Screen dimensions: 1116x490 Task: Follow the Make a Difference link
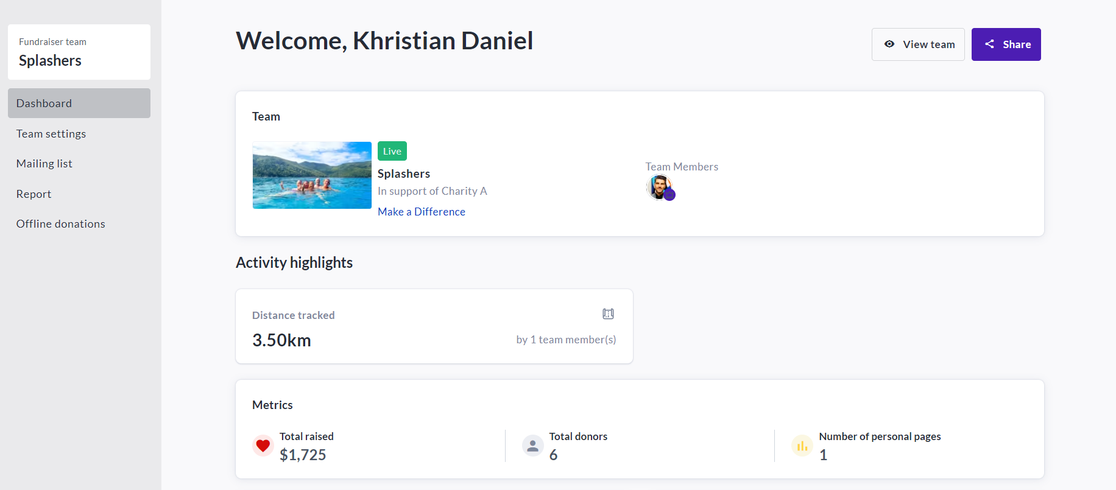[422, 212]
